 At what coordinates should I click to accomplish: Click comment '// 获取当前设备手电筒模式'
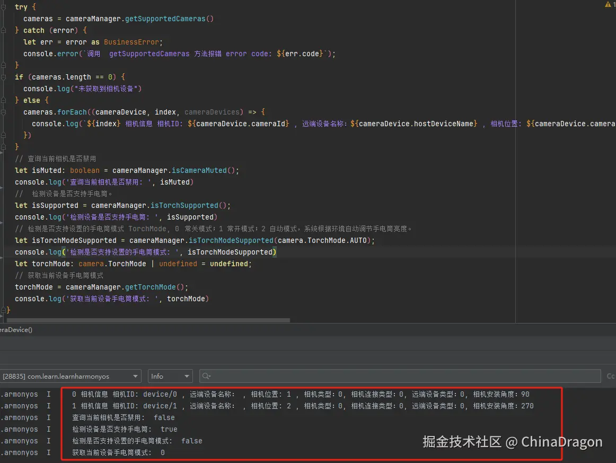pyautogui.click(x=59, y=276)
